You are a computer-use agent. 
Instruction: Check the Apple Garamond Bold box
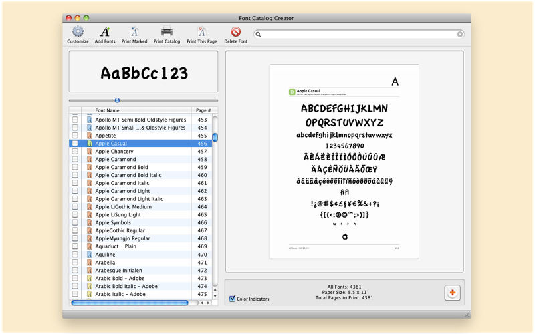point(75,167)
